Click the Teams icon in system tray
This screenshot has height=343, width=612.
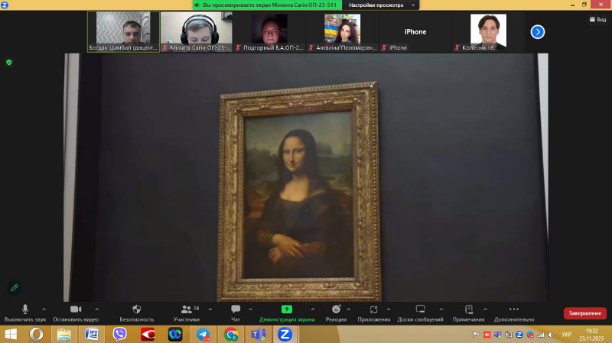tap(498, 335)
